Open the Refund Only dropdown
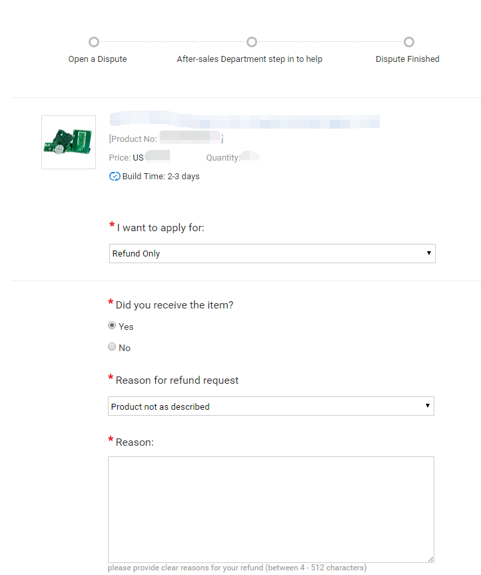Screen dimensions: 481x575 point(272,253)
